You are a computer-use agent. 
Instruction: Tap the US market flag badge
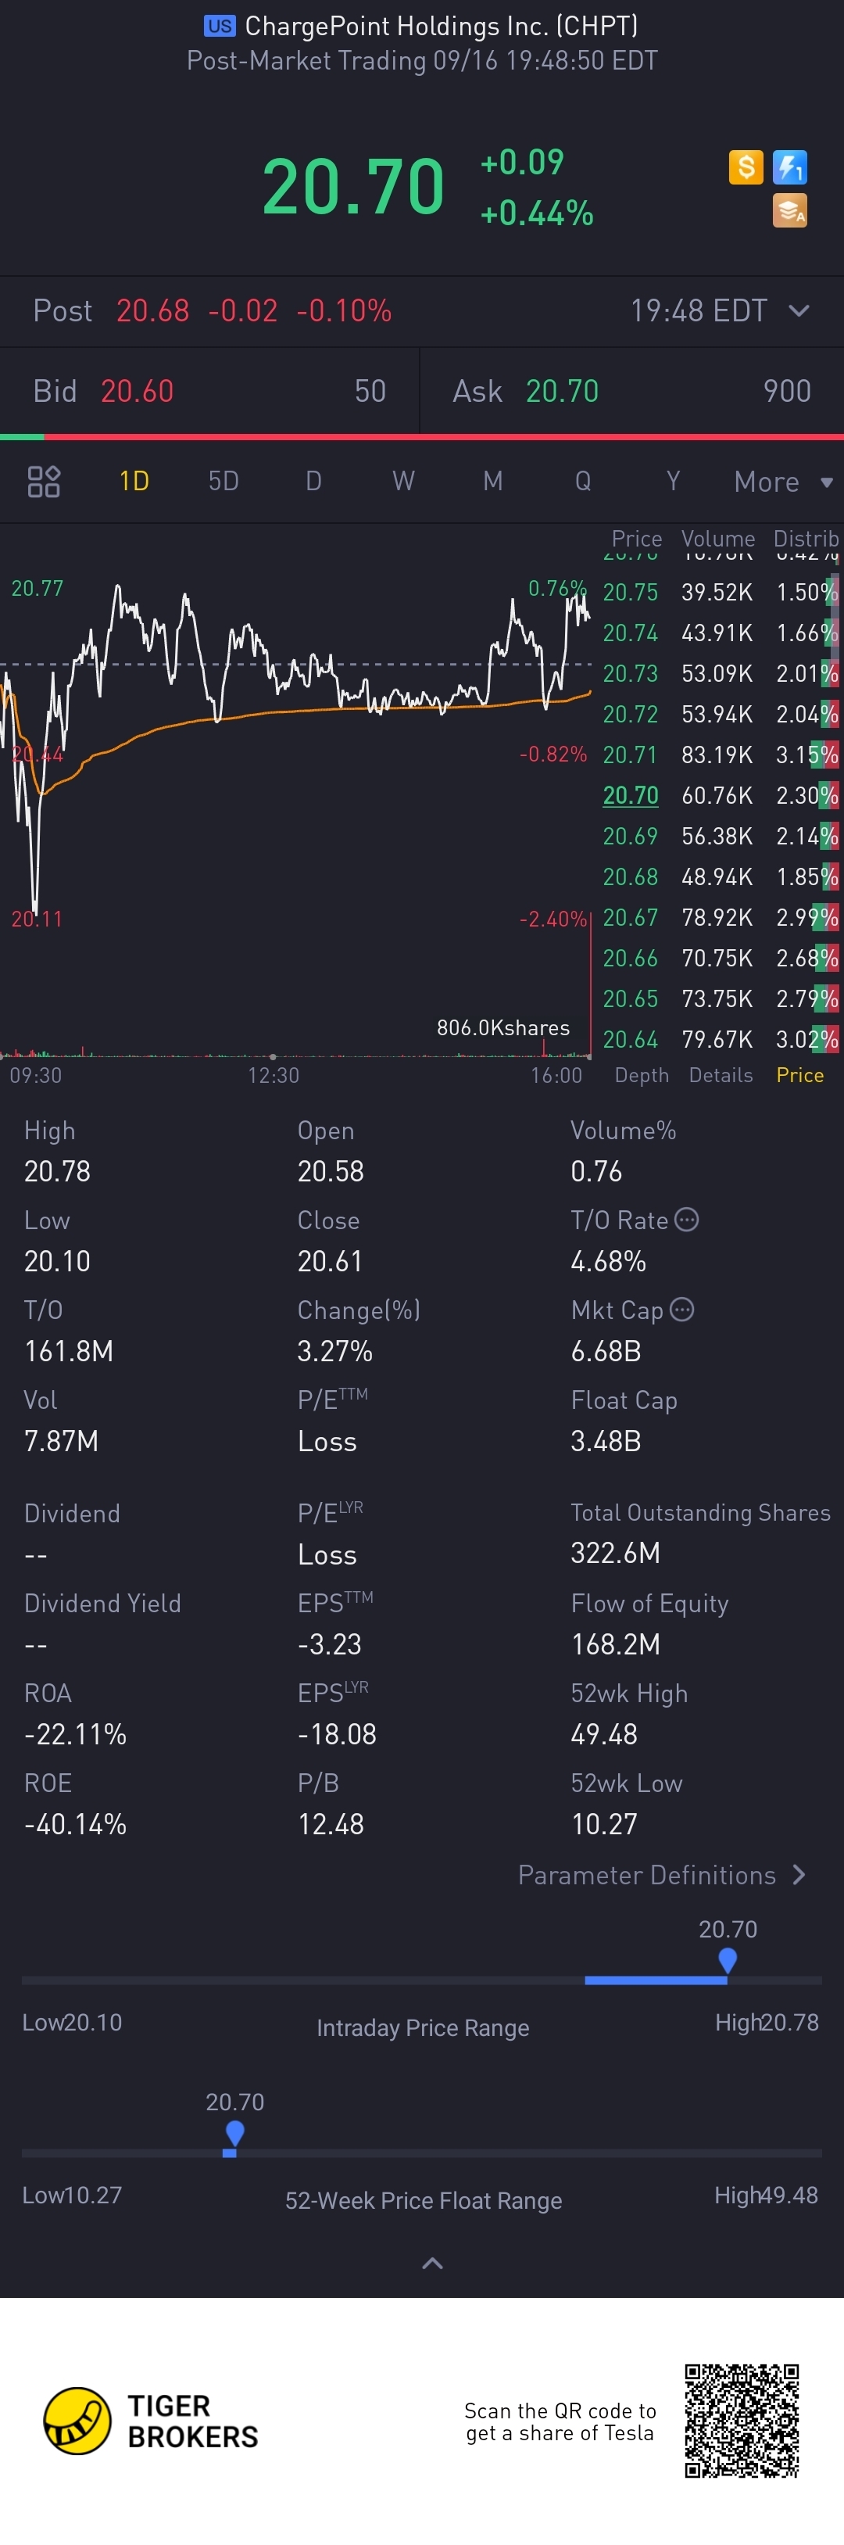pyautogui.click(x=219, y=26)
